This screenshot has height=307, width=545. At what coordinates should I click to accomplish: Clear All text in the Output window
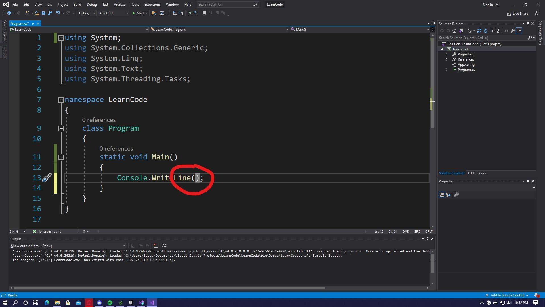coord(156,246)
